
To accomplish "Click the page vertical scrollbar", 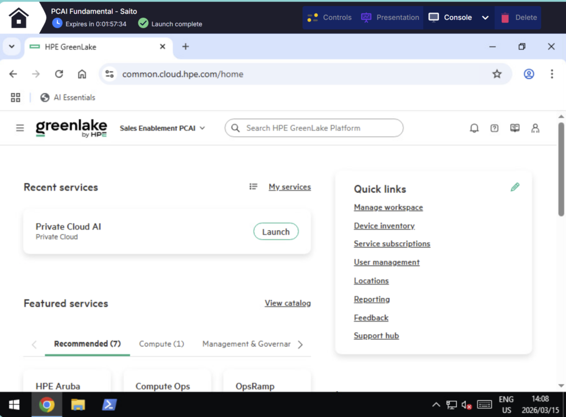I will coord(561,171).
